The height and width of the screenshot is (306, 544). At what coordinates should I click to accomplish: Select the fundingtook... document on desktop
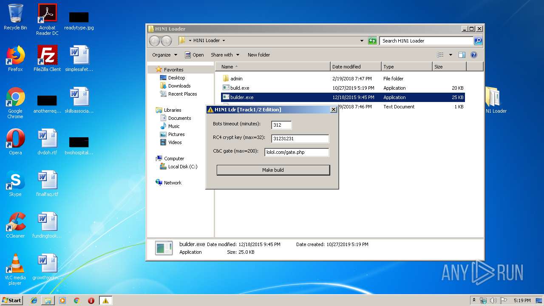pos(47,225)
